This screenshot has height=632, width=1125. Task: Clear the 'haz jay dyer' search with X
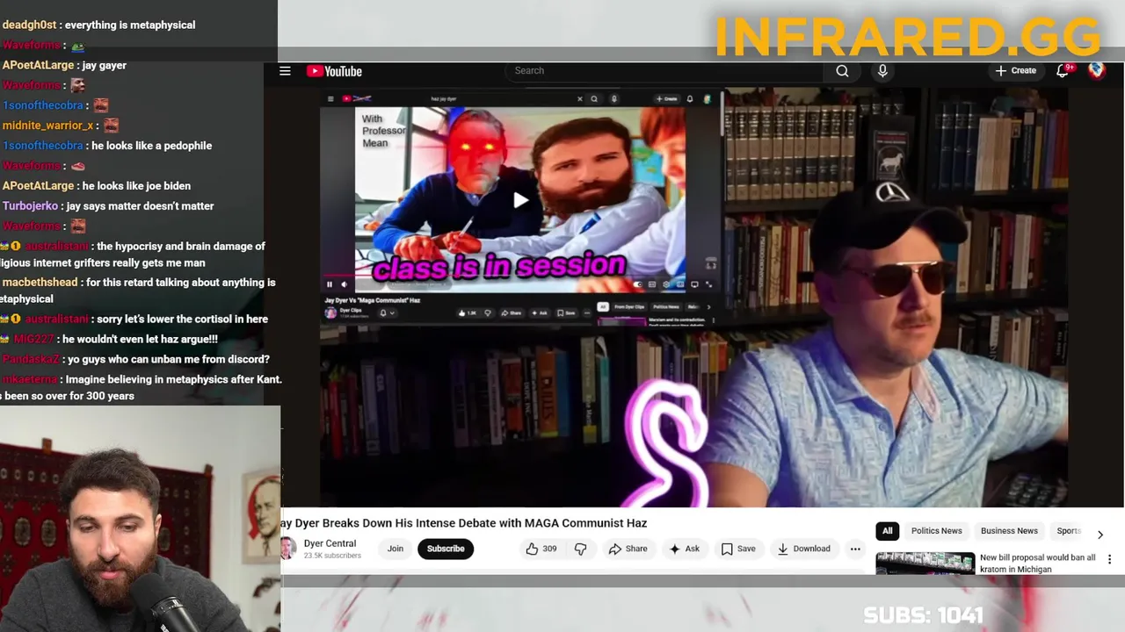(580, 99)
